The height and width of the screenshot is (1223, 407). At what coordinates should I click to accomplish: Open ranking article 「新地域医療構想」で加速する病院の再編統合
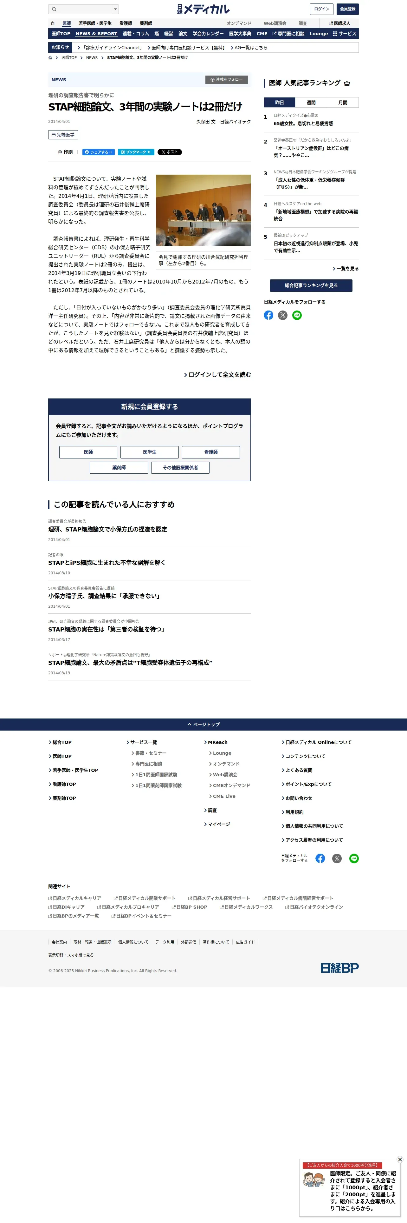(x=316, y=216)
